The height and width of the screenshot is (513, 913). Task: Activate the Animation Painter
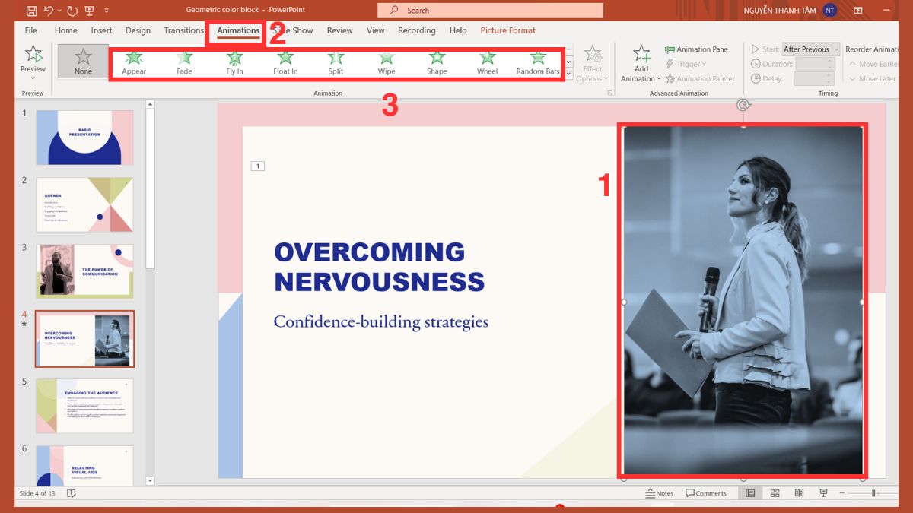[701, 78]
